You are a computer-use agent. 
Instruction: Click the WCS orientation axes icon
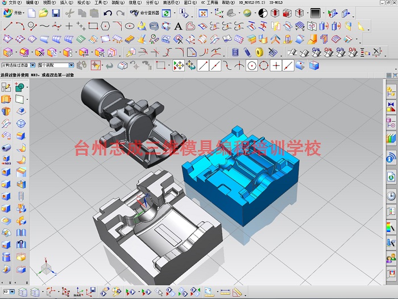tap(219, 13)
